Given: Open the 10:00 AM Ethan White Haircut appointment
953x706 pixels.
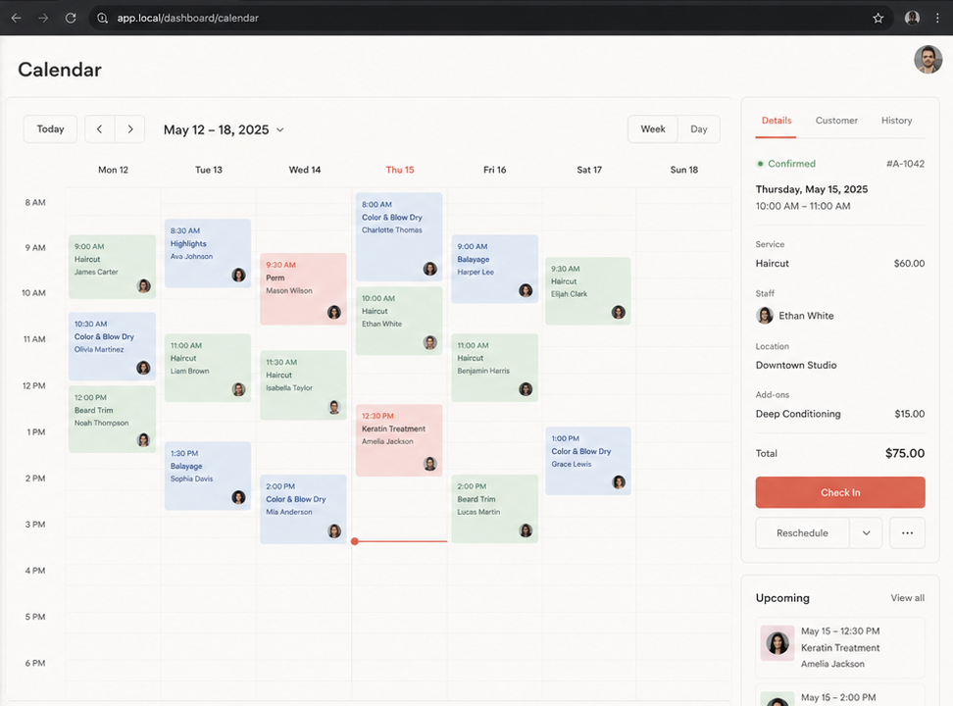Looking at the screenshot, I should pos(399,321).
